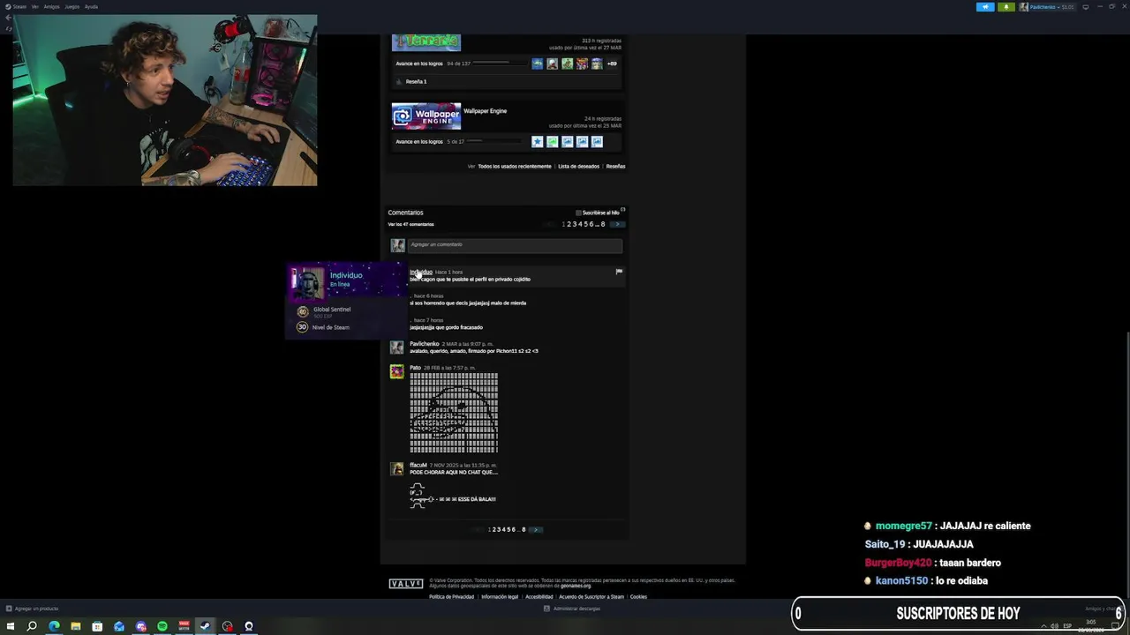Click third Terraria achievement icon
1130x635 pixels.
click(x=567, y=63)
